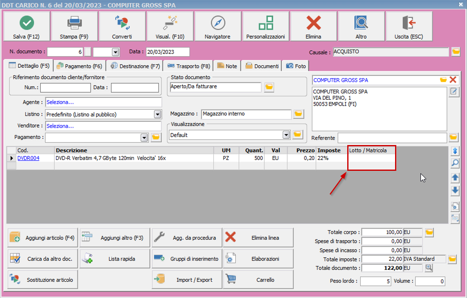
Task: Open article link DVDR004
Action: click(x=28, y=158)
